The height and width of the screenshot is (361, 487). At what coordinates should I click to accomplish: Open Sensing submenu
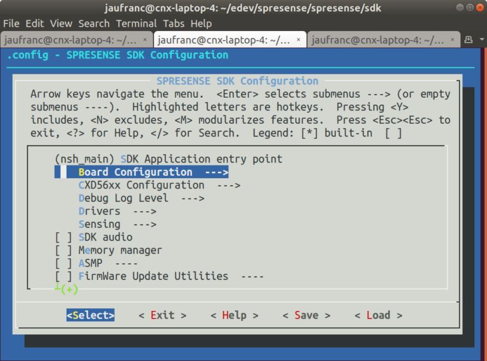[117, 225]
